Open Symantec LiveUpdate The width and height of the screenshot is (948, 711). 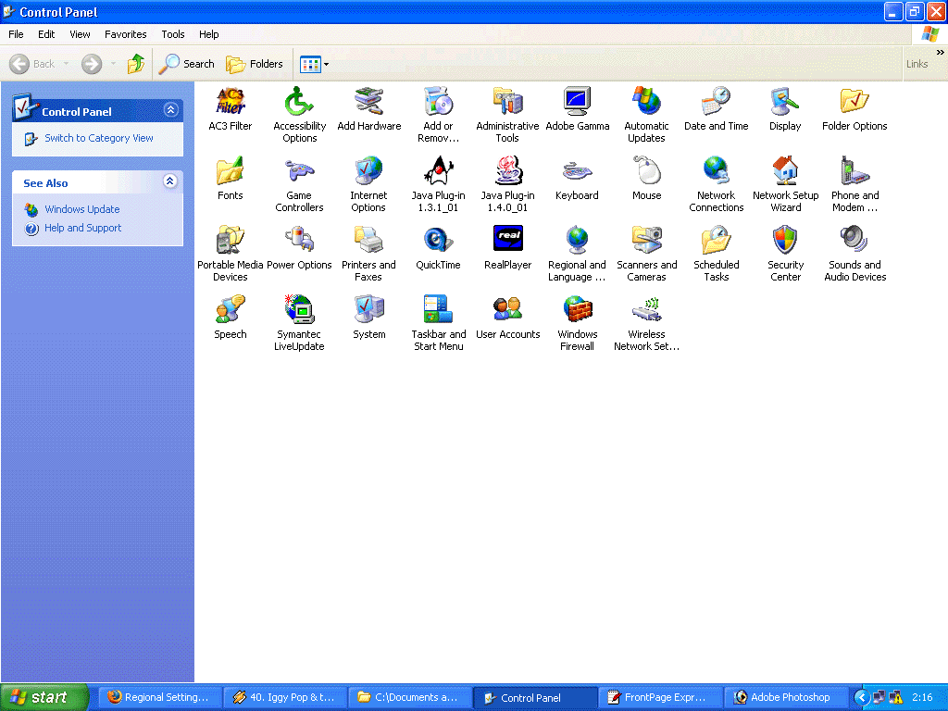coord(299,323)
